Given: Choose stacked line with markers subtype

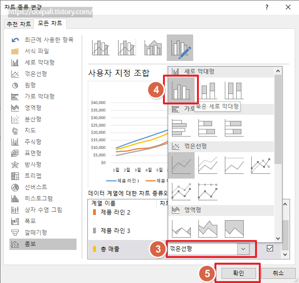Looking at the screenshot, I should click(x=181, y=191).
